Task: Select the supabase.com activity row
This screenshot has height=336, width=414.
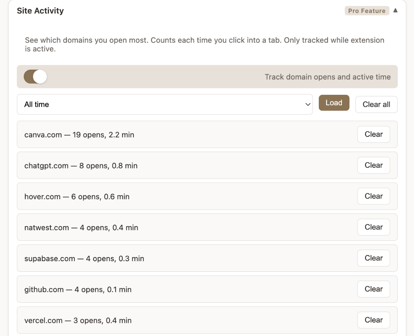Action: [84, 258]
